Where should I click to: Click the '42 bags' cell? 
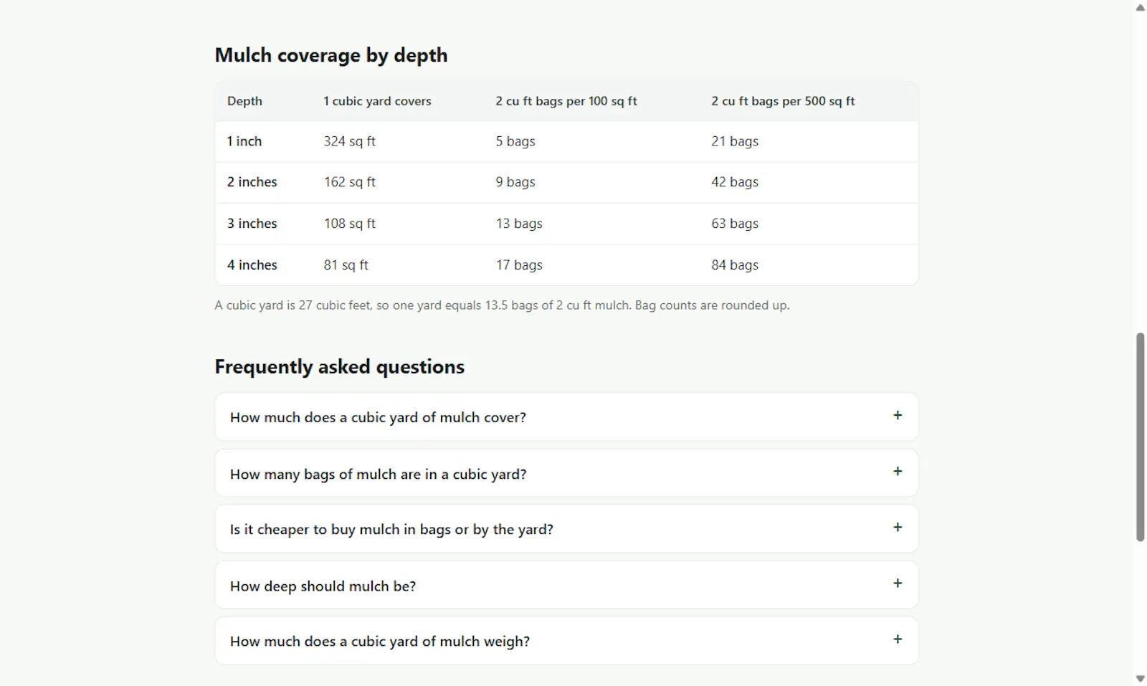click(735, 182)
